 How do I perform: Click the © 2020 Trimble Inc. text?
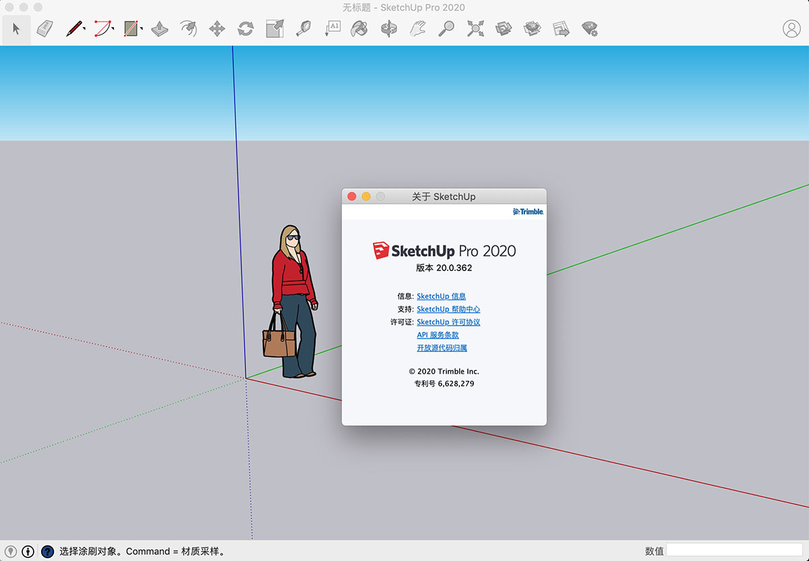[x=444, y=371]
